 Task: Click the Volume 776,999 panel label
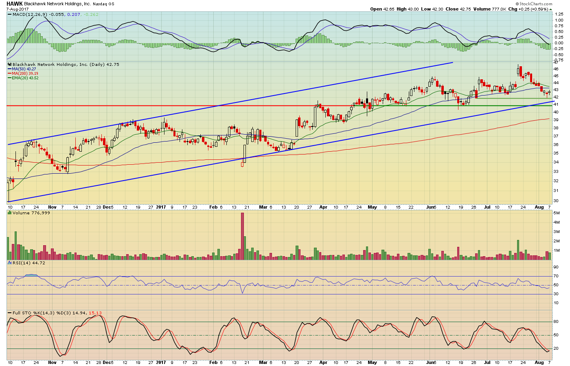point(31,213)
